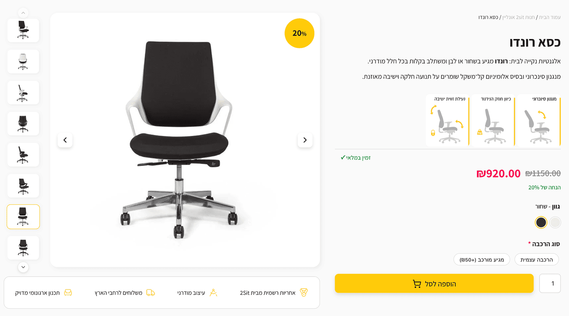Click the delivery truck icon for משלוחים לרחבי הארץ
Screen dimensions: 569x316
[x=151, y=293]
